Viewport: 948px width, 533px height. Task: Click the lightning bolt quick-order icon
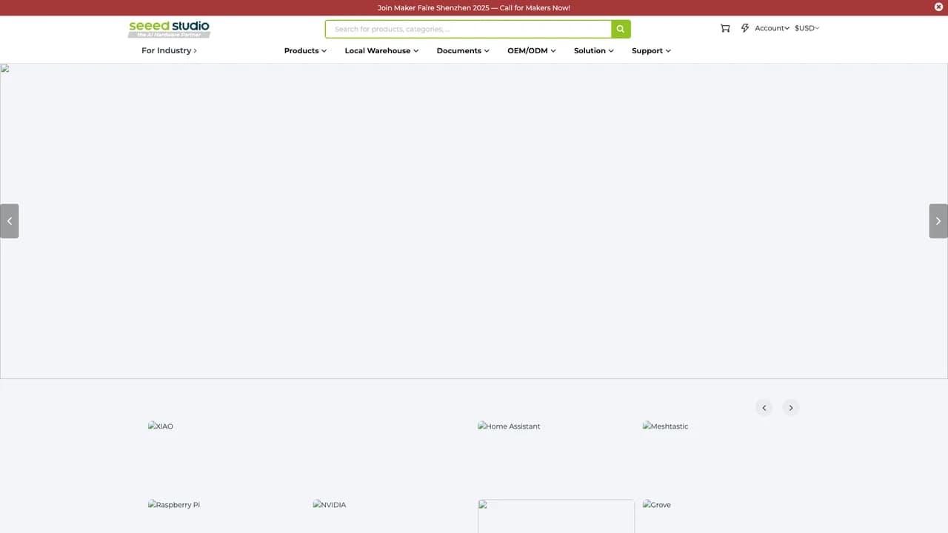tap(745, 28)
